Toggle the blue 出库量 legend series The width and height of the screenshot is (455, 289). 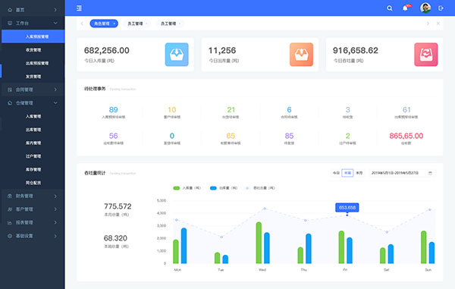(x=224, y=188)
